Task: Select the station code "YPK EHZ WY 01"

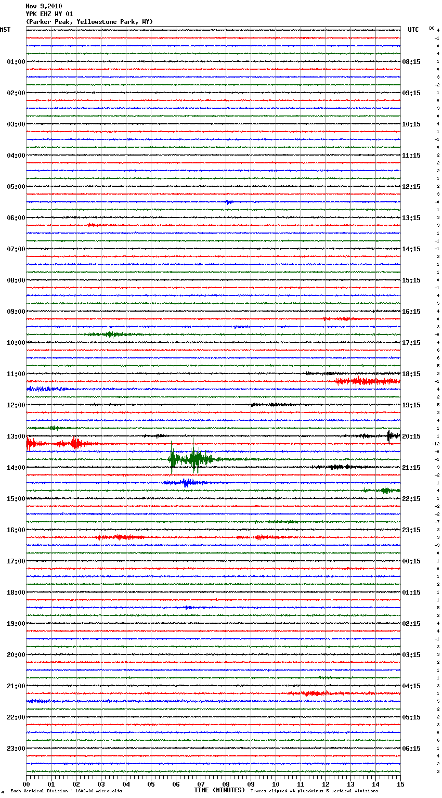Action: coord(49,14)
